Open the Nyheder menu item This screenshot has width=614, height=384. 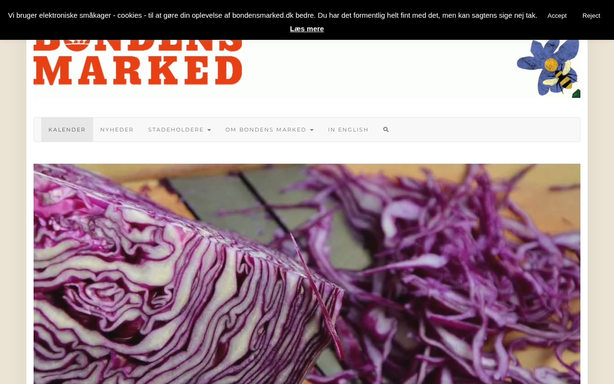point(117,130)
